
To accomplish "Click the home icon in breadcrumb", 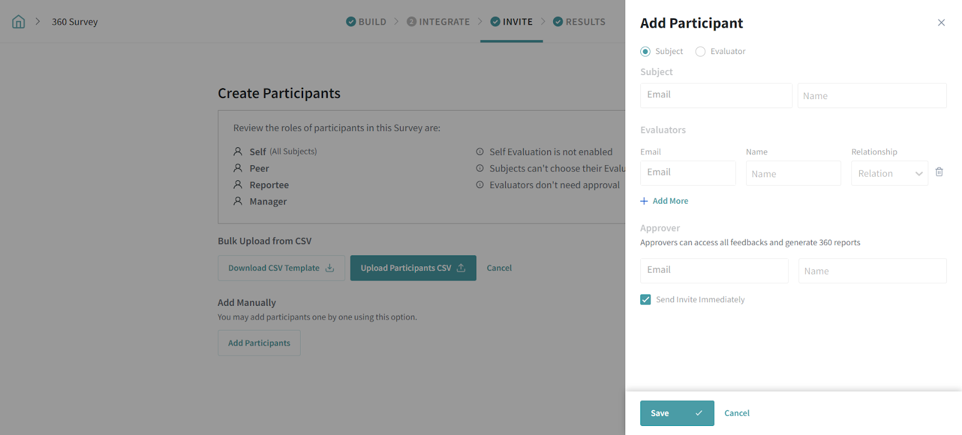I will click(19, 22).
